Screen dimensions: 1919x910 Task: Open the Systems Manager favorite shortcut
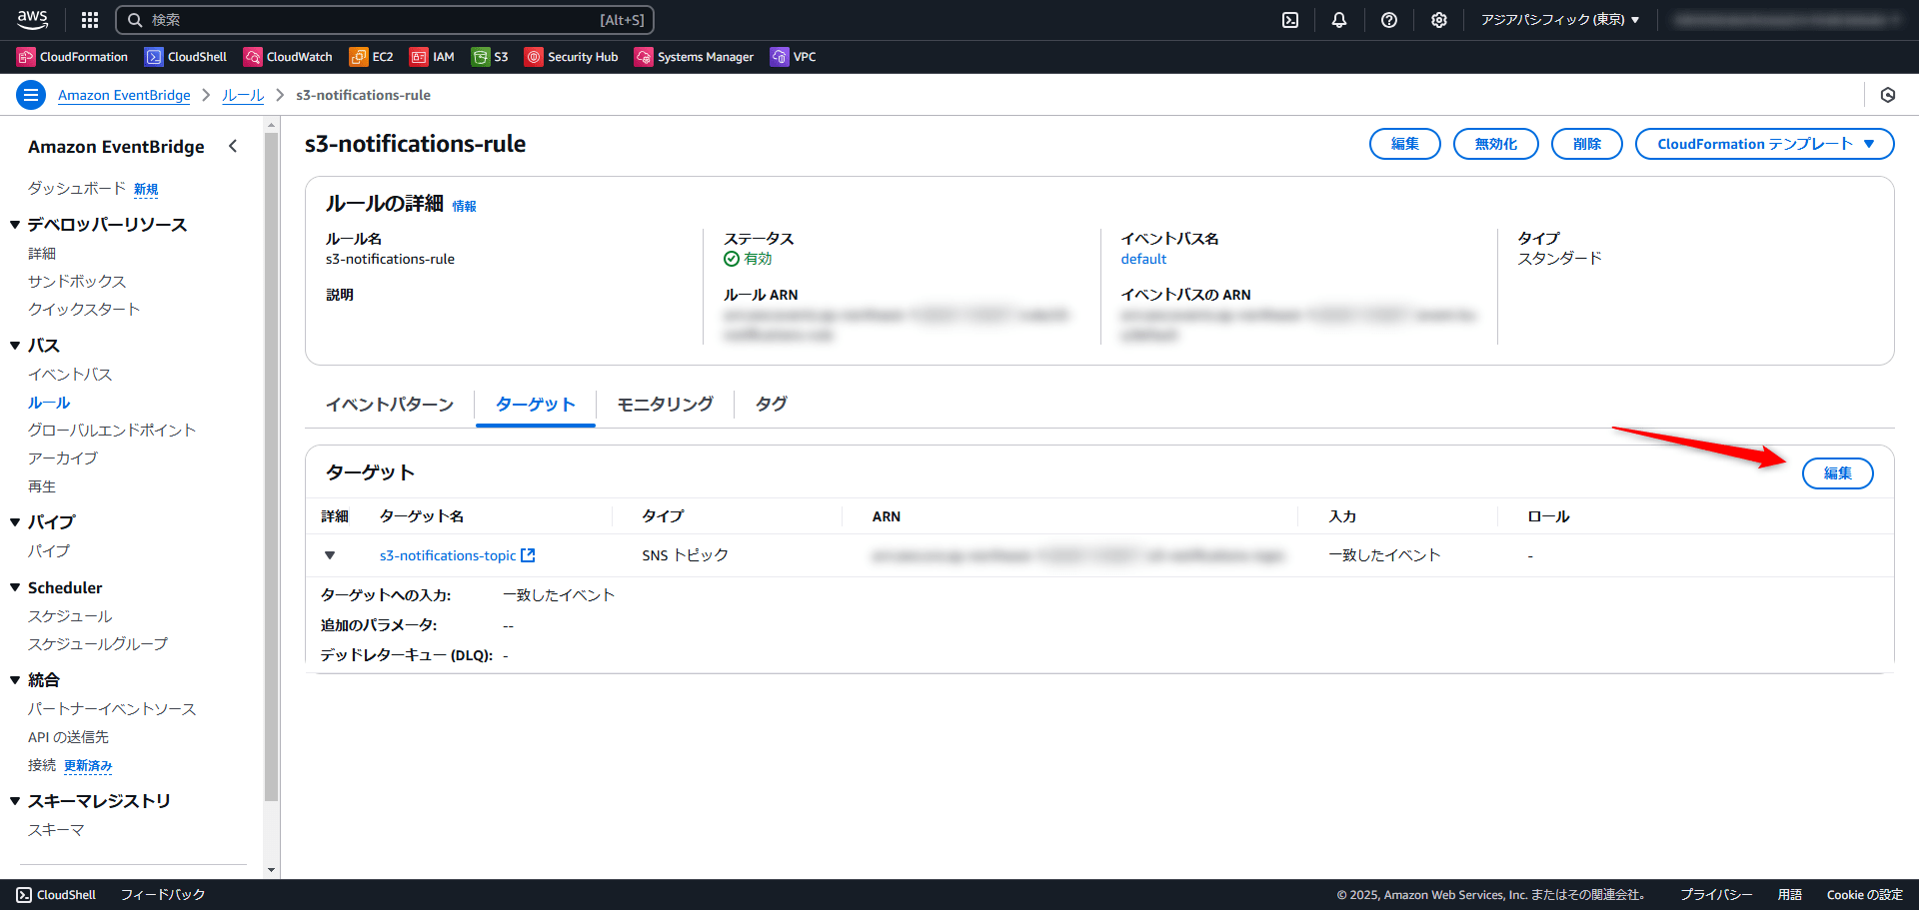[694, 57]
